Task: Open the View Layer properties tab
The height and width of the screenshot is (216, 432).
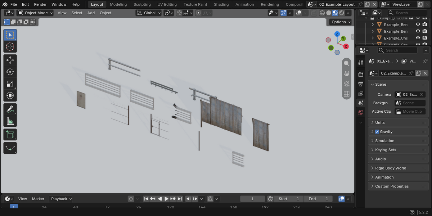Action: (361, 93)
